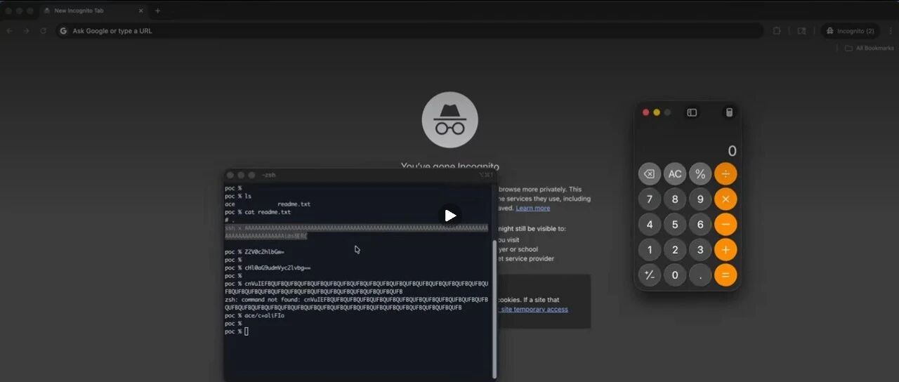Select the plus operator key
Image resolution: width=899 pixels, height=382 pixels.
(x=726, y=249)
